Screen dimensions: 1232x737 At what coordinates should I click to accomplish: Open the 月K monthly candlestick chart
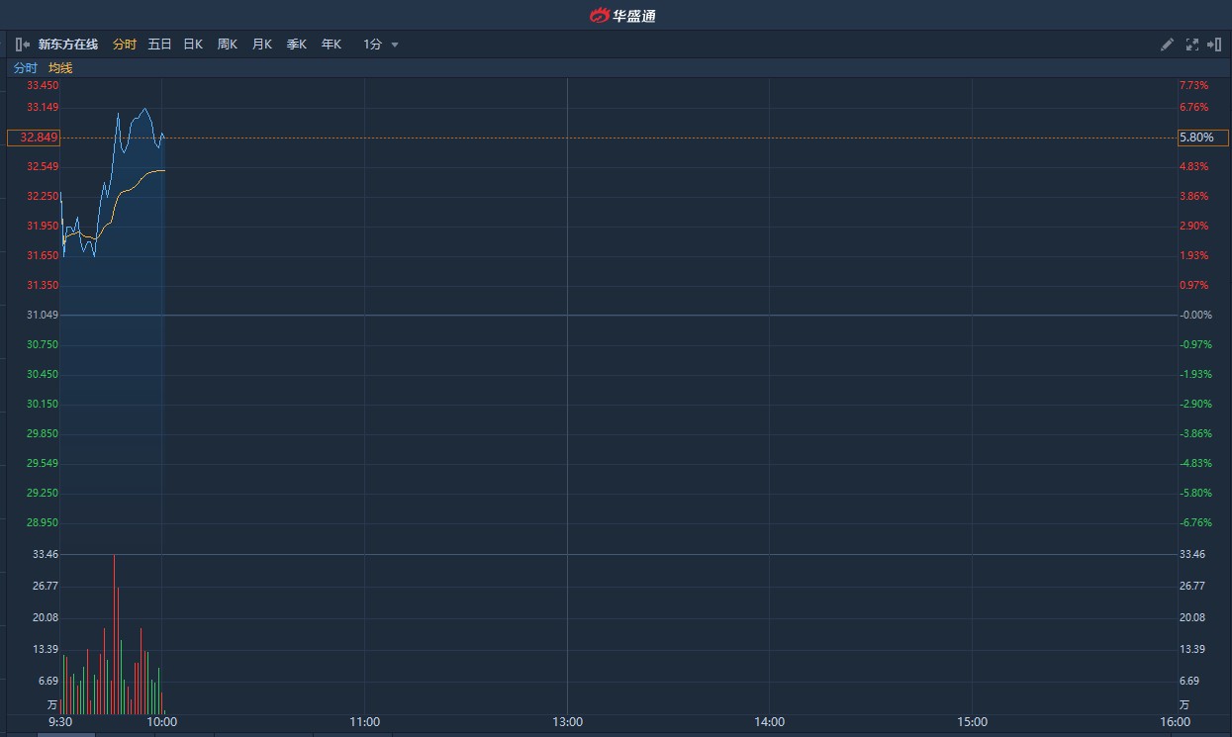[262, 45]
